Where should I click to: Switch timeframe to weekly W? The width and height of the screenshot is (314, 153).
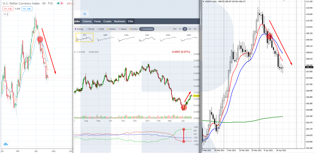pos(190,29)
